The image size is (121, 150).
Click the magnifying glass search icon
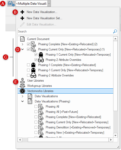point(115,31)
